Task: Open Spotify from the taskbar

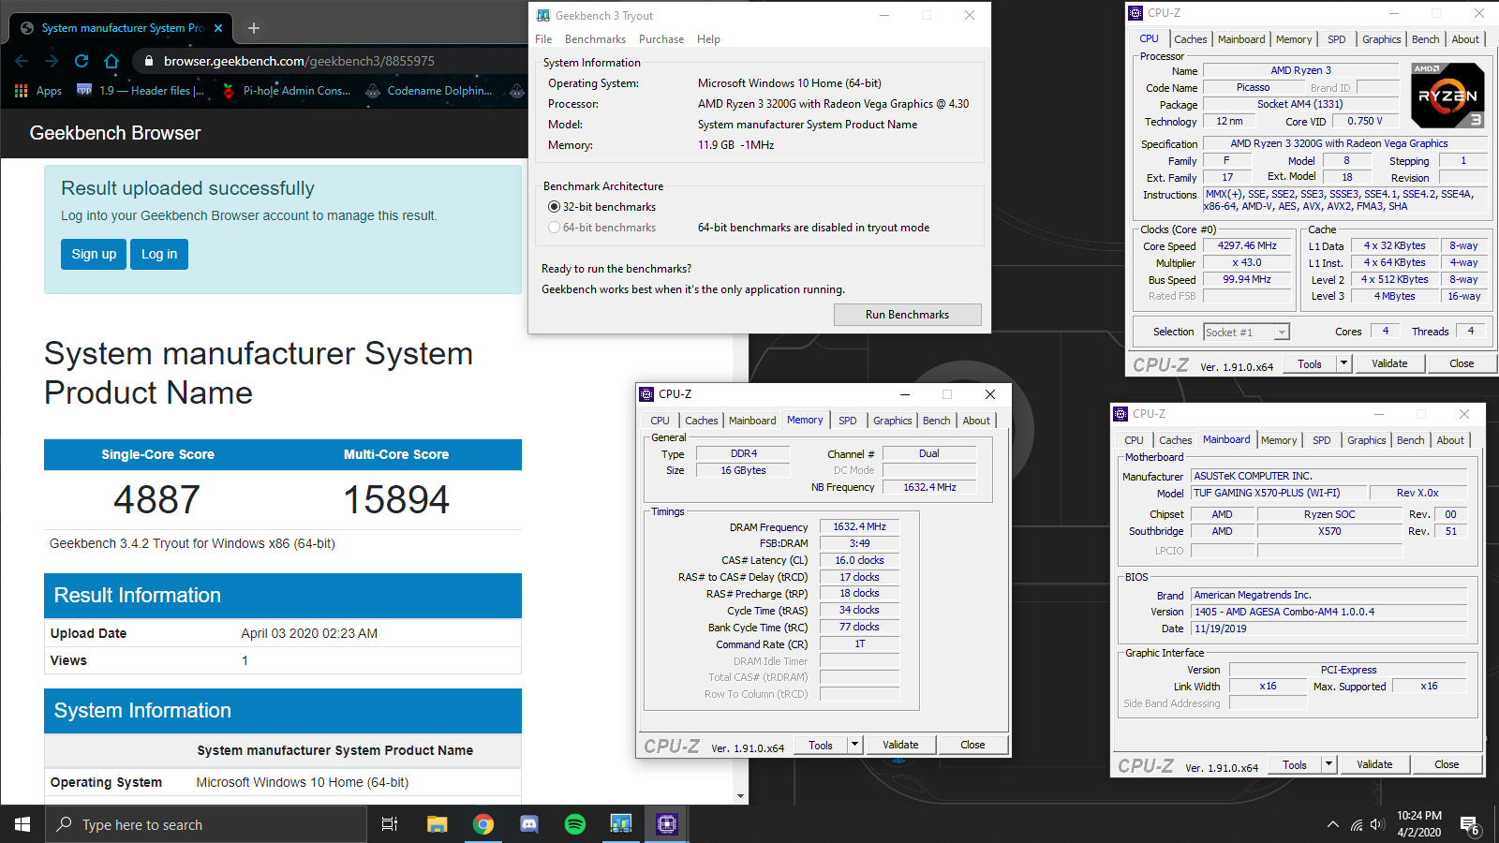Action: [575, 824]
